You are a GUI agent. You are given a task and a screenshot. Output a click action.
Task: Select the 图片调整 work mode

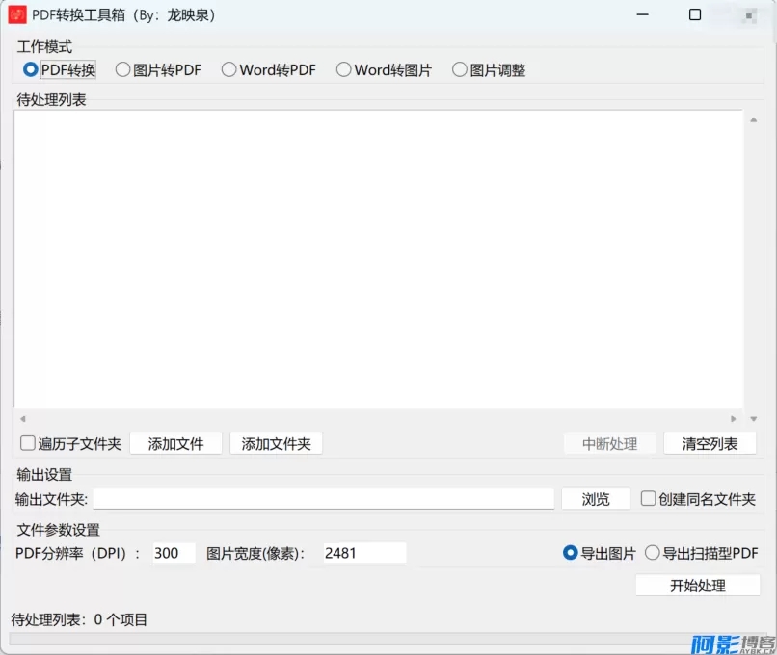point(460,68)
